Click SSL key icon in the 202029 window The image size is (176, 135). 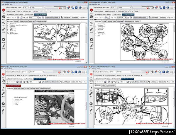pyautogui.click(x=4, y=23)
